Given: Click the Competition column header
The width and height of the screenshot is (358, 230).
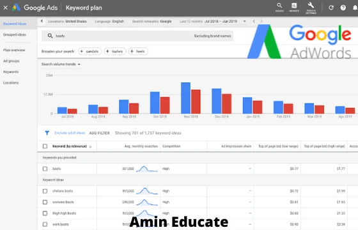Looking at the screenshot, I should coord(171,146).
